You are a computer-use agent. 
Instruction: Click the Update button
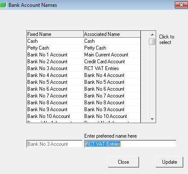coord(169,162)
